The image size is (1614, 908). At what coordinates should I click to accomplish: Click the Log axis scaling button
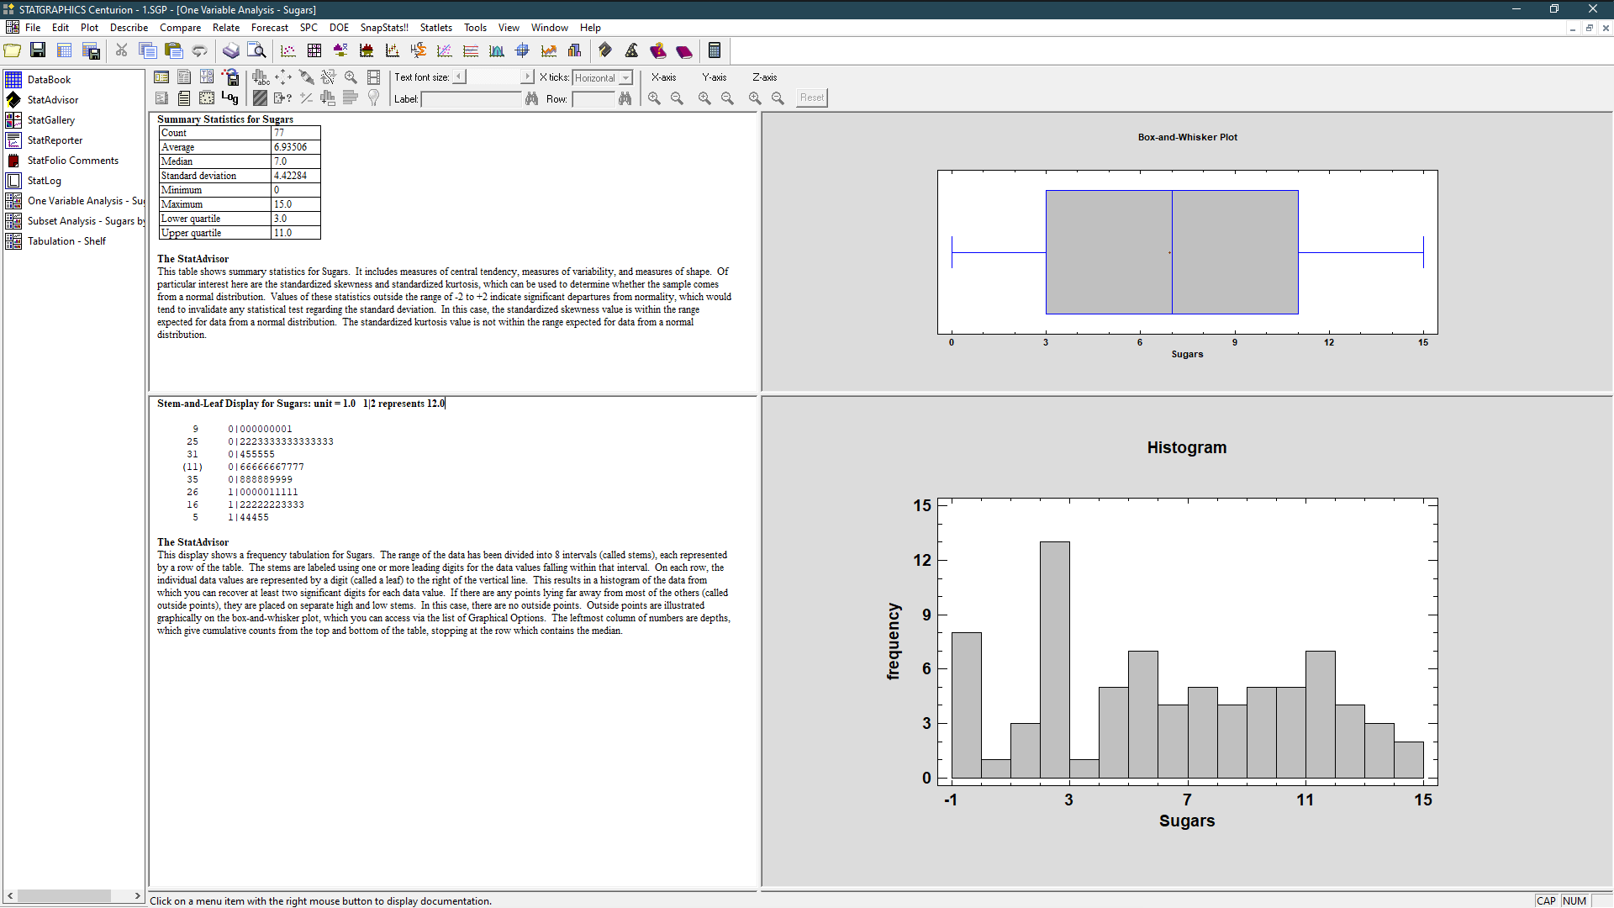click(229, 98)
